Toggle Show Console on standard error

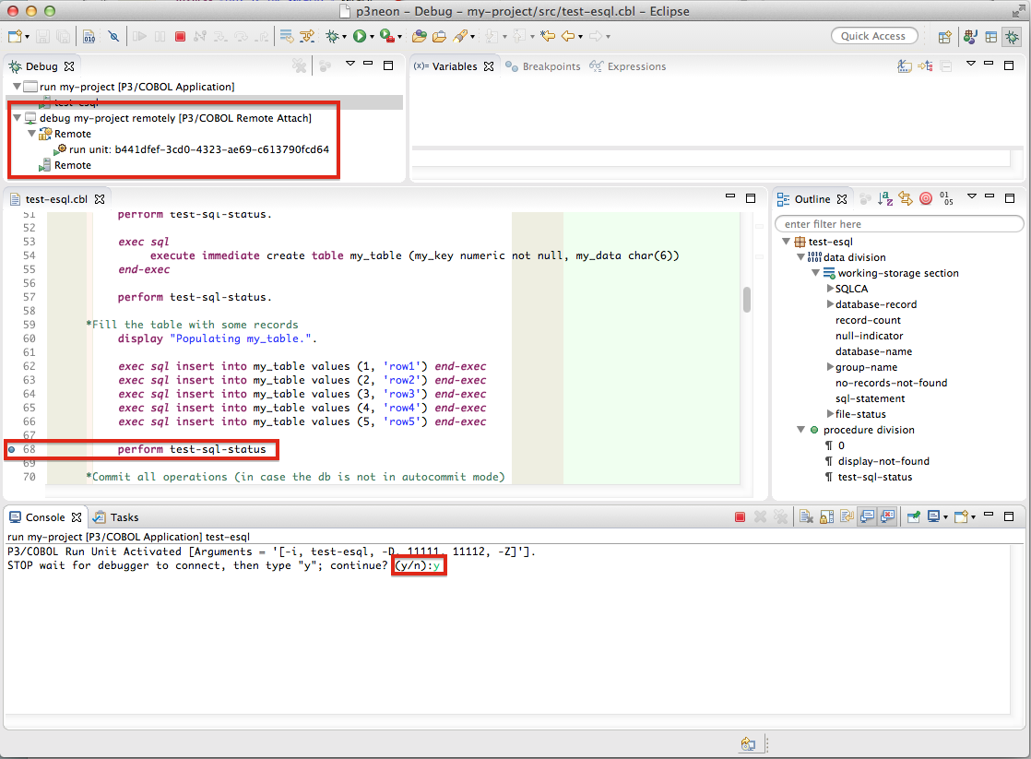click(x=888, y=517)
